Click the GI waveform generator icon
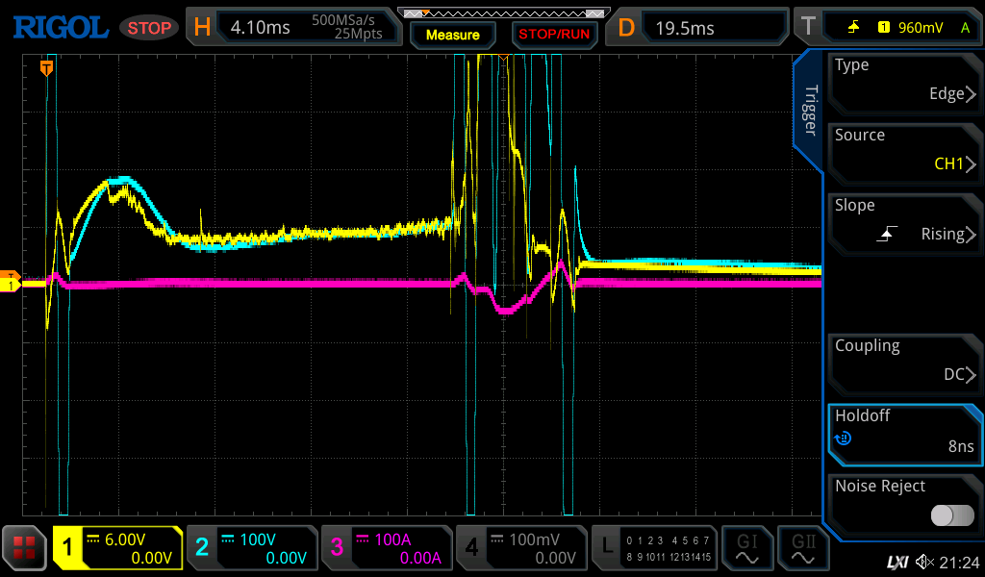The width and height of the screenshot is (985, 577). [746, 548]
